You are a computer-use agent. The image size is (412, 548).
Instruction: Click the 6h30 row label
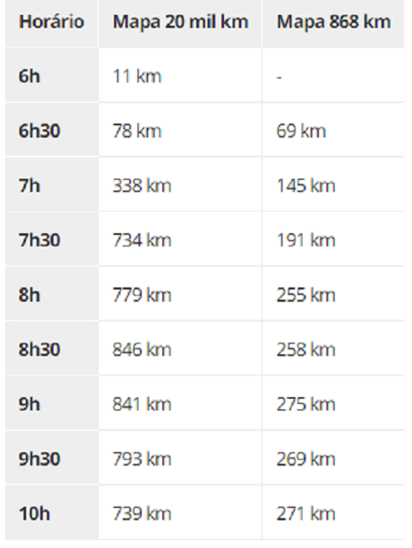40,131
